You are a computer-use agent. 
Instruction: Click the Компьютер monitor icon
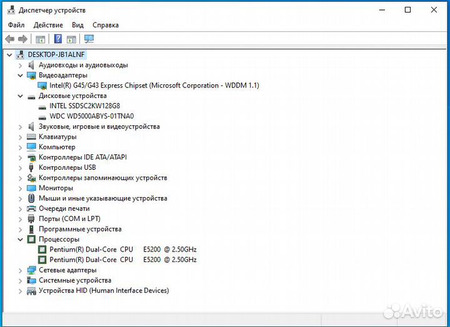(x=31, y=147)
